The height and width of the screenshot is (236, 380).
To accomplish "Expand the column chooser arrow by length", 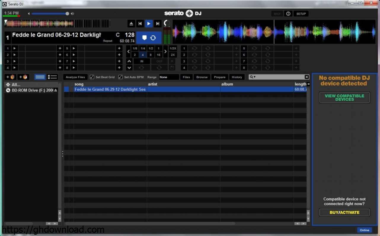I will click(308, 84).
